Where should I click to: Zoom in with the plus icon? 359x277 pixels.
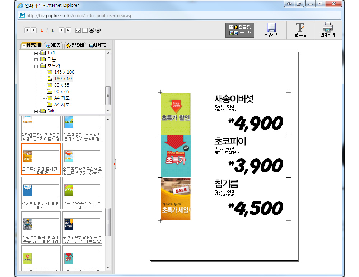(x=92, y=30)
